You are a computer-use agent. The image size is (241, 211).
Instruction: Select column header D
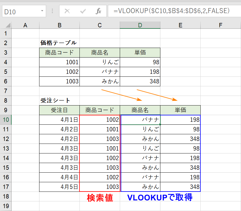coord(140,25)
